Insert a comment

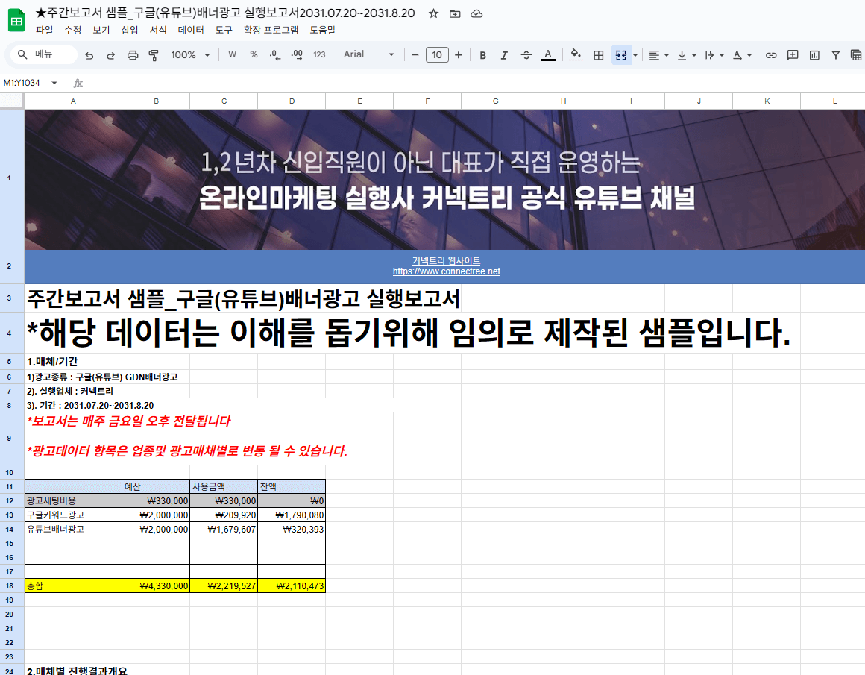(792, 54)
